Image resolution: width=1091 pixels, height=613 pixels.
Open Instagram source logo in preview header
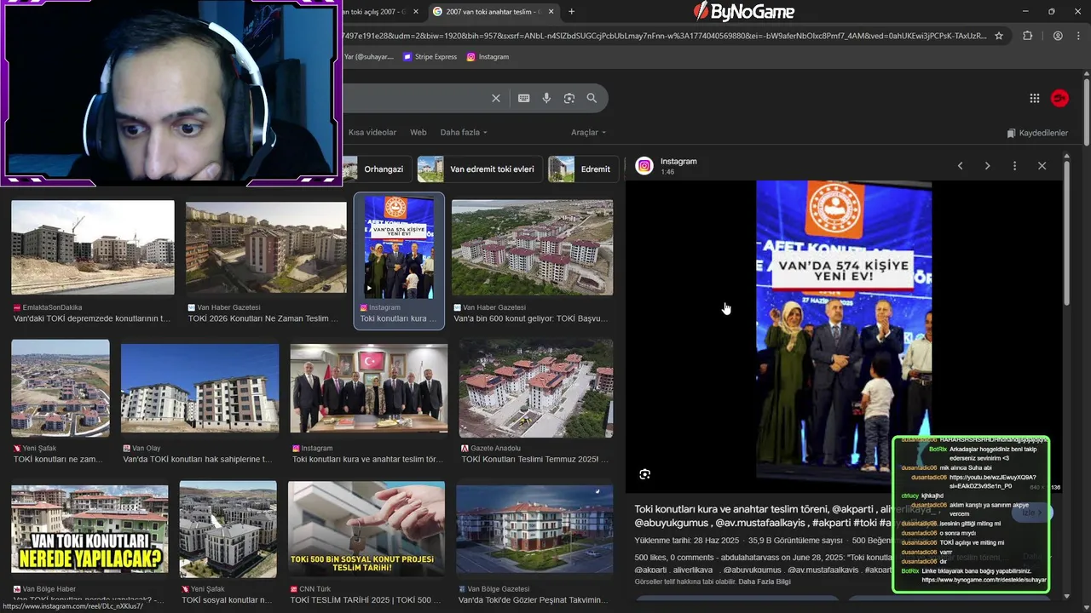644,166
